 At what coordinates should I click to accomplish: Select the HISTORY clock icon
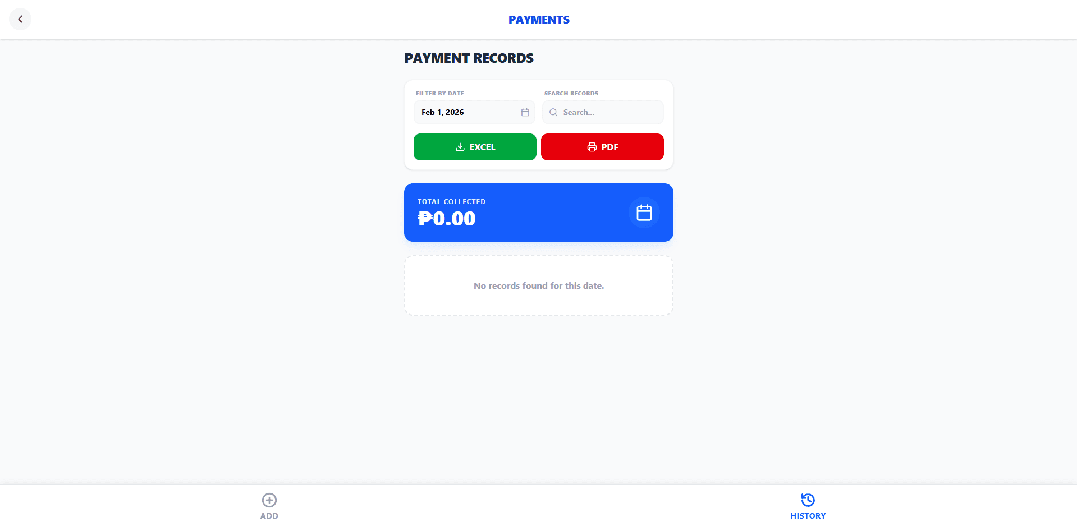pyautogui.click(x=808, y=500)
